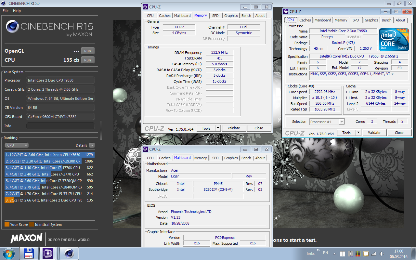
Task: Click the 135 cb CPU score
Action: coord(71,60)
